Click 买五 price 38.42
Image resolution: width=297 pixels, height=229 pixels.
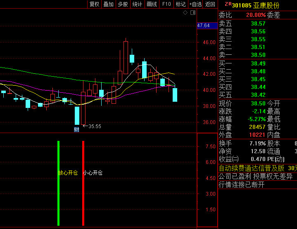click(258, 95)
